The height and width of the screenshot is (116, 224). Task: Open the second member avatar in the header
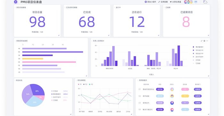188,2
